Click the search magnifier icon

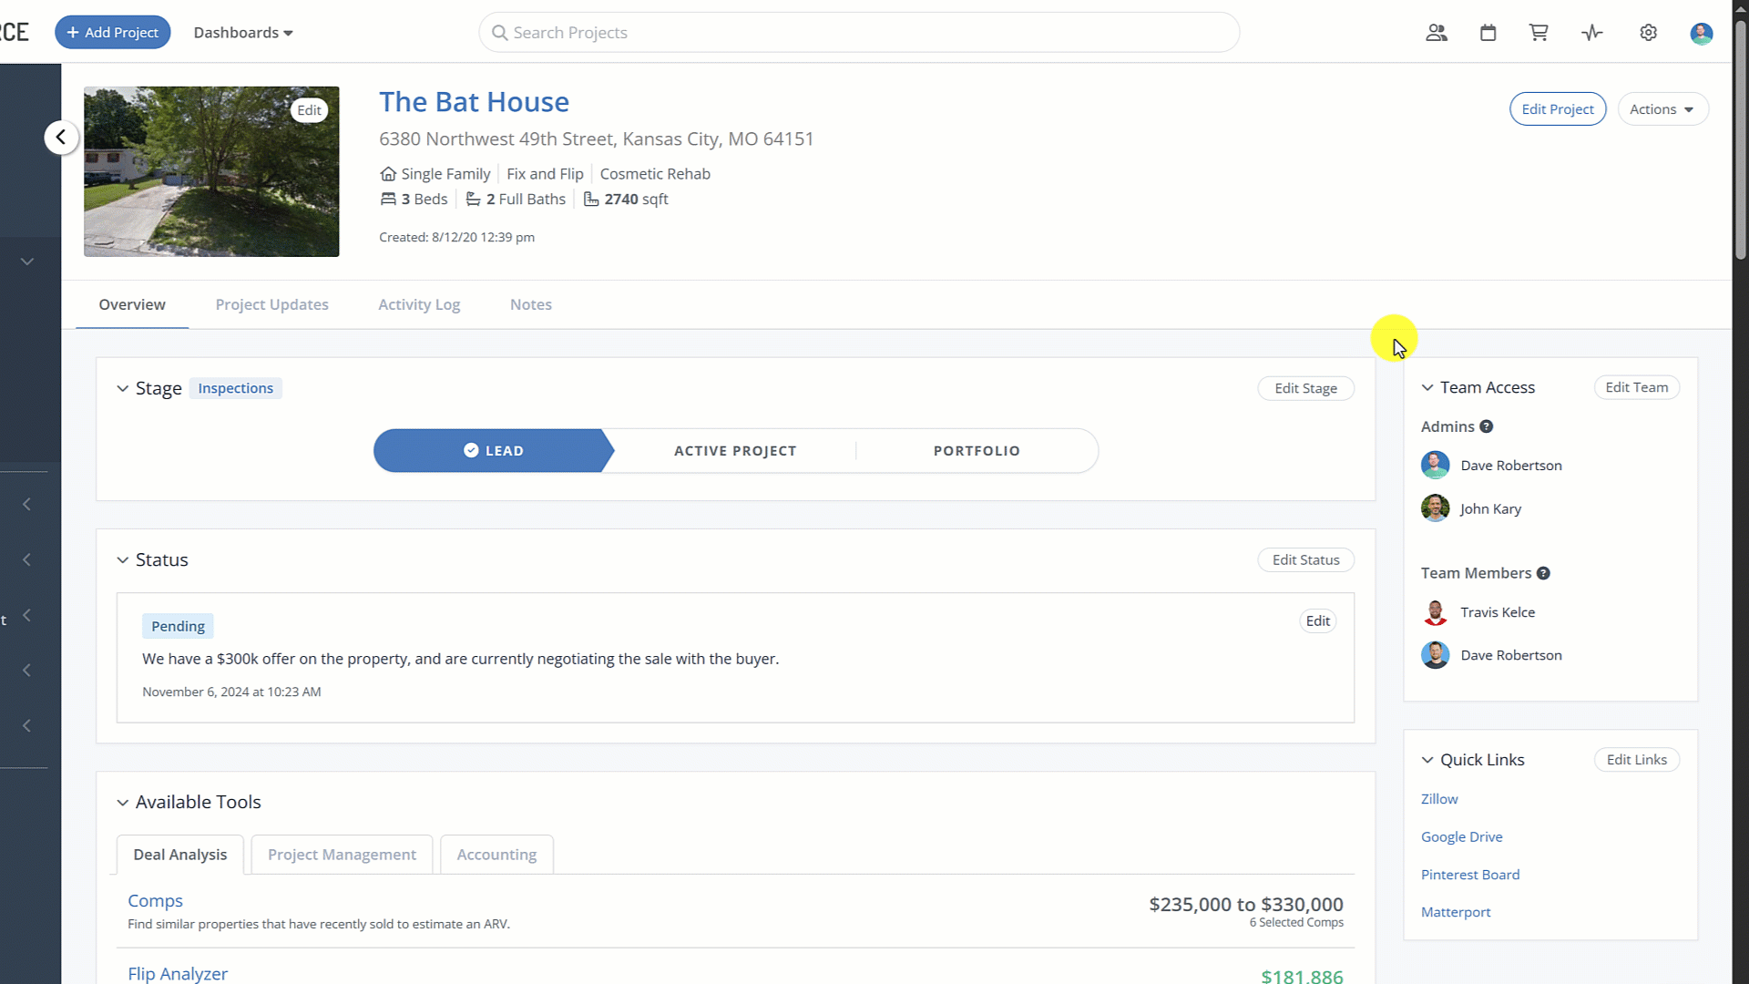(499, 33)
